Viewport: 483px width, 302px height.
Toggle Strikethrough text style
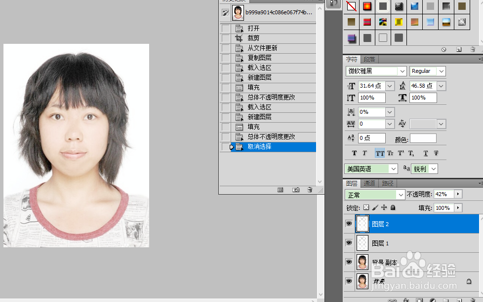click(x=436, y=153)
